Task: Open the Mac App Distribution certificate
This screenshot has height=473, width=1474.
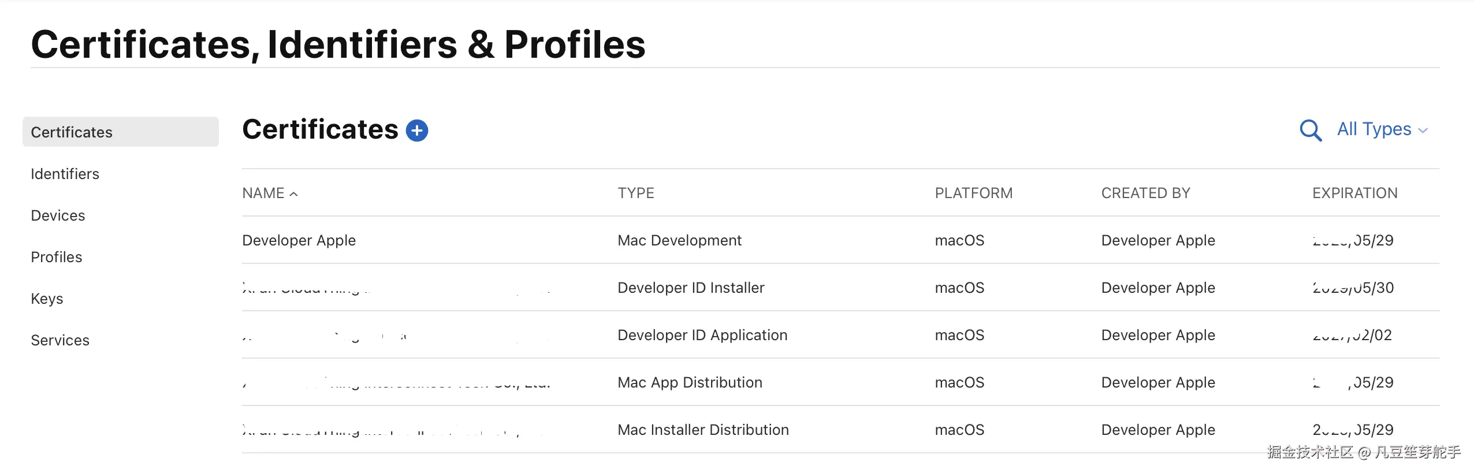Action: 690,382
